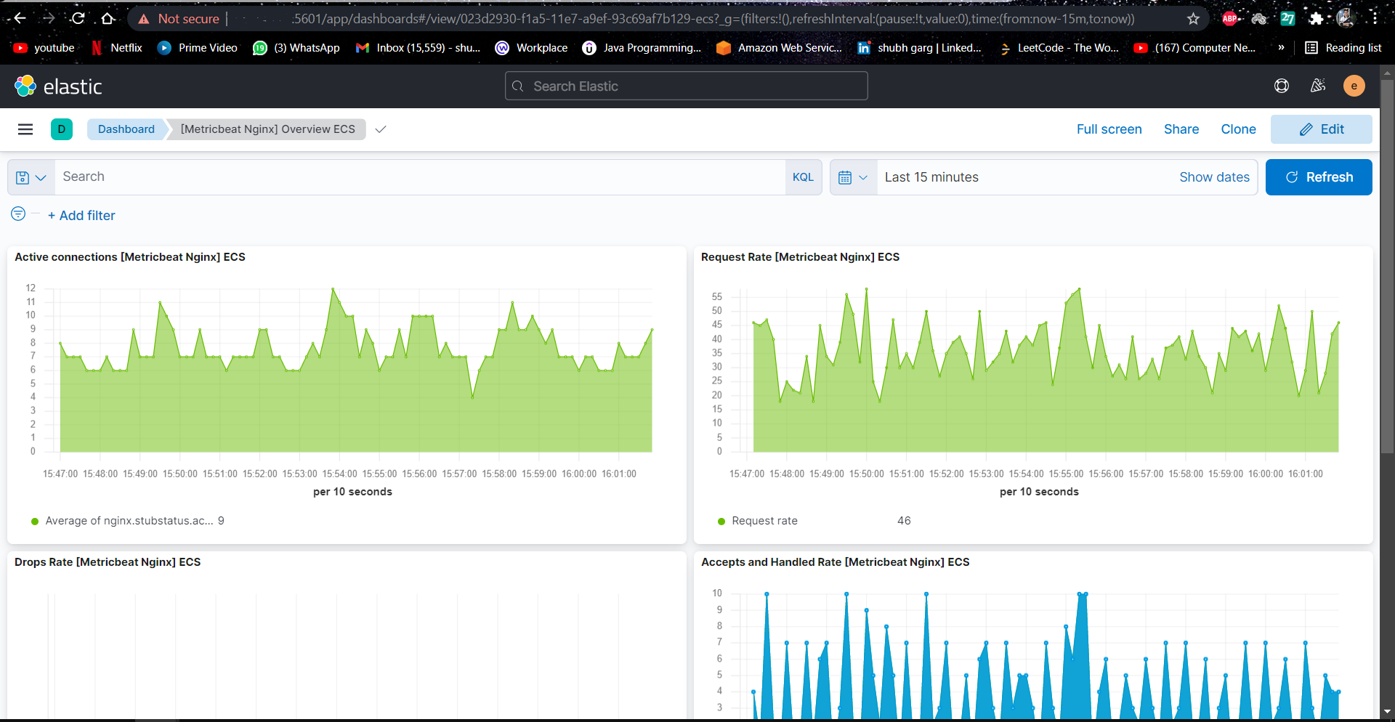Click the newsfeed party-popper icon
The height and width of the screenshot is (722, 1395).
pyautogui.click(x=1318, y=86)
